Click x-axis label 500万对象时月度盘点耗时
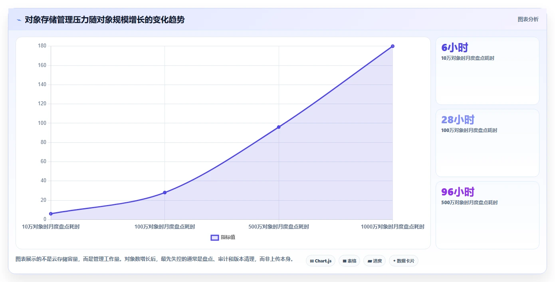 click(x=279, y=227)
